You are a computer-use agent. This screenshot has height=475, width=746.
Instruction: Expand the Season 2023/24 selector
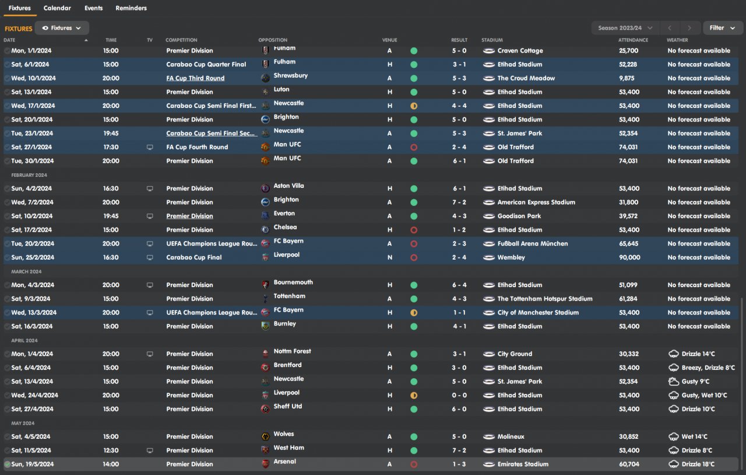[x=625, y=28]
